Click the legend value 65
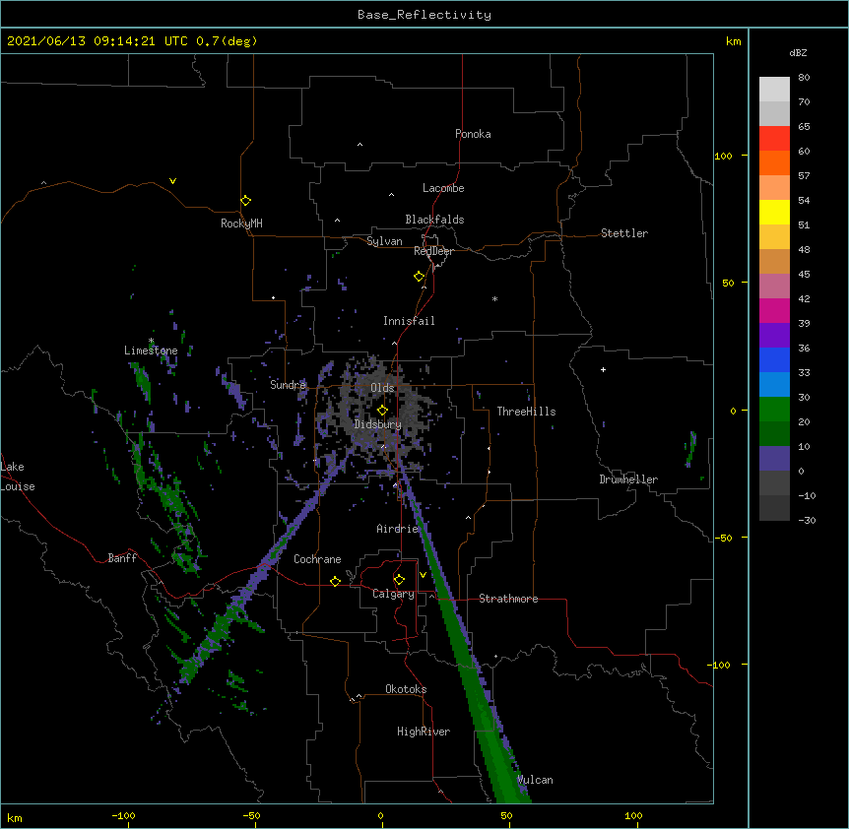 pyautogui.click(x=804, y=127)
